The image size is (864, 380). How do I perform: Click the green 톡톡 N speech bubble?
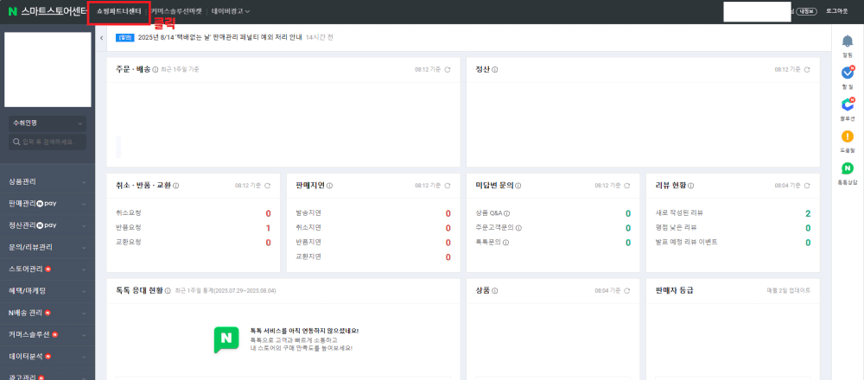[226, 339]
